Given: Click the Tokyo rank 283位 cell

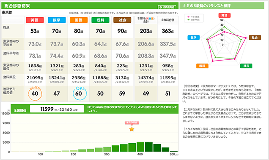Looking at the screenshot, I should (x=79, y=67).
